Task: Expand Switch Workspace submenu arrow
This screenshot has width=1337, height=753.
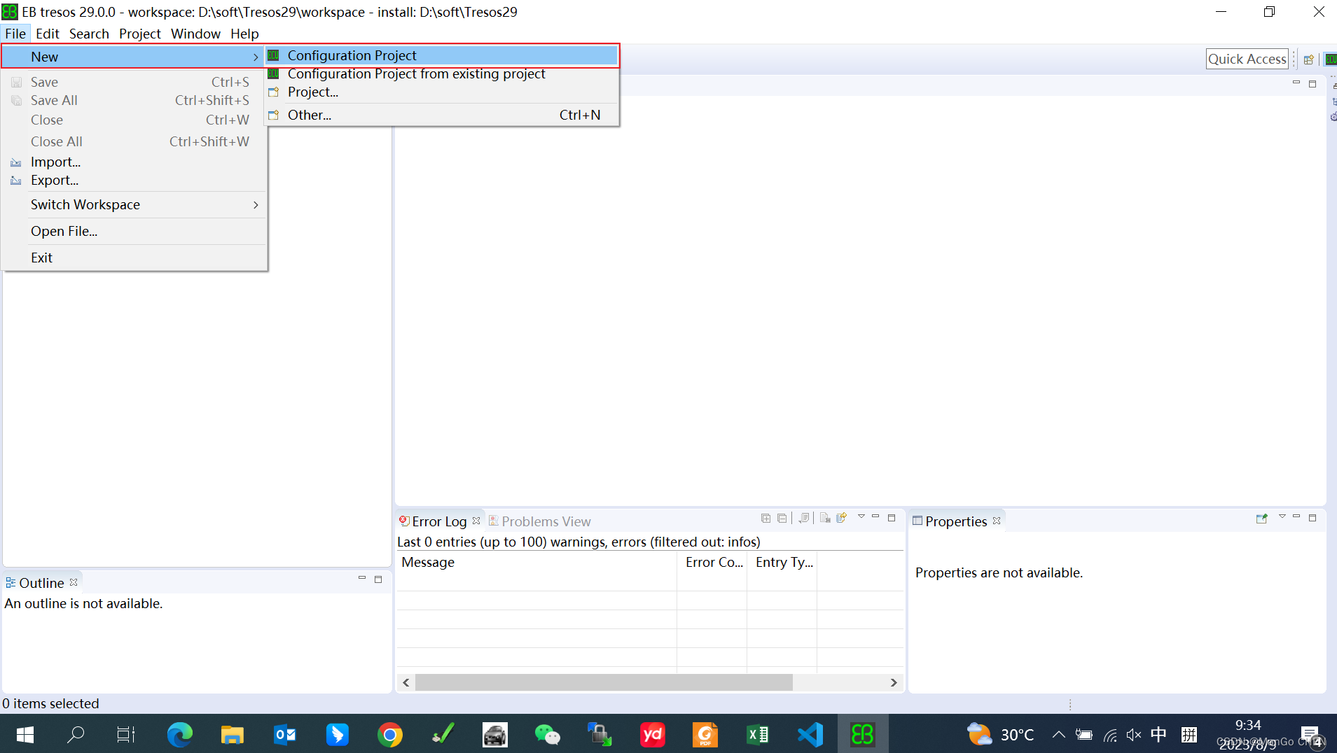Action: (256, 204)
